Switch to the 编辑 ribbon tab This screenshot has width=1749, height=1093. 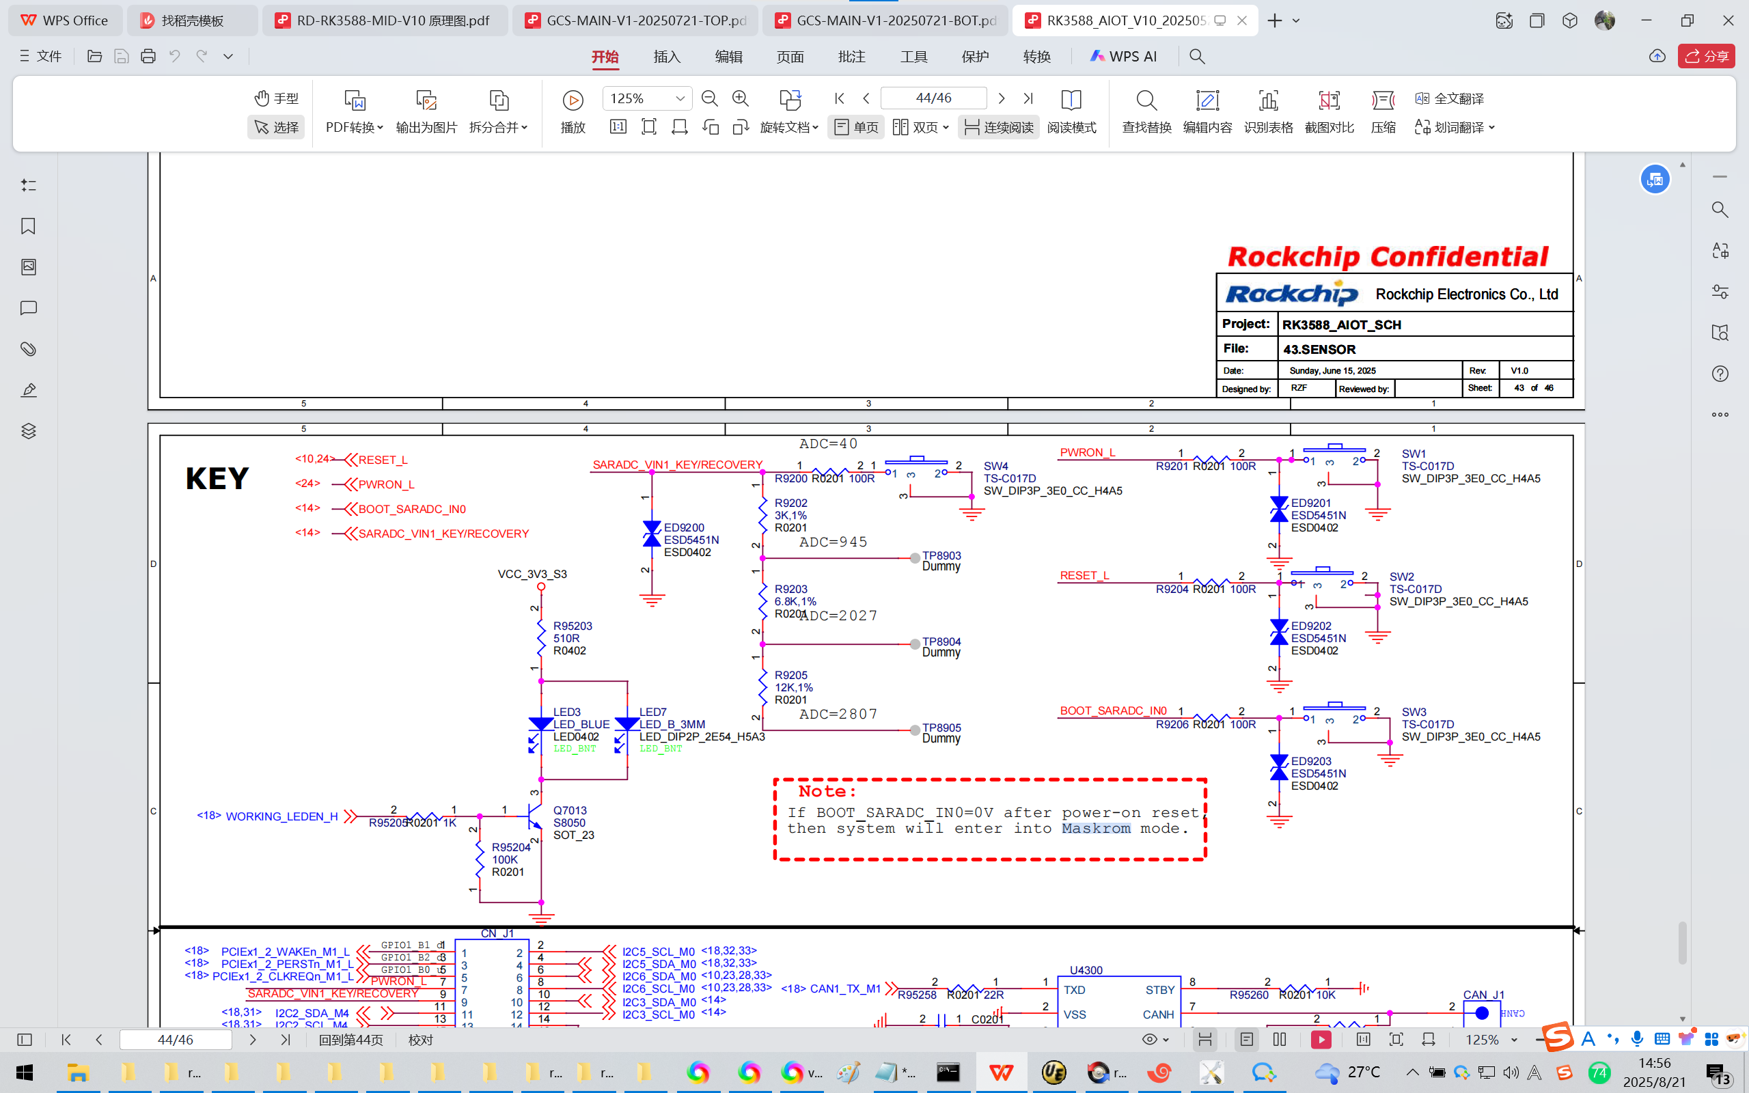pyautogui.click(x=728, y=57)
